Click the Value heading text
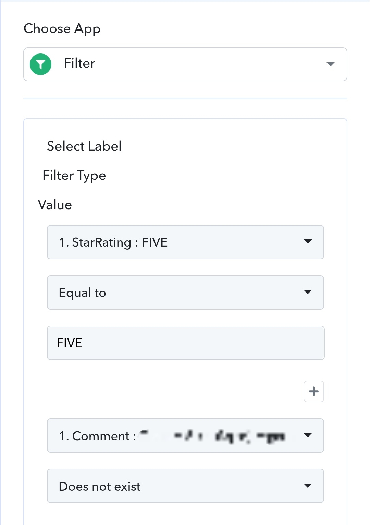This screenshot has width=370, height=525. tap(55, 205)
